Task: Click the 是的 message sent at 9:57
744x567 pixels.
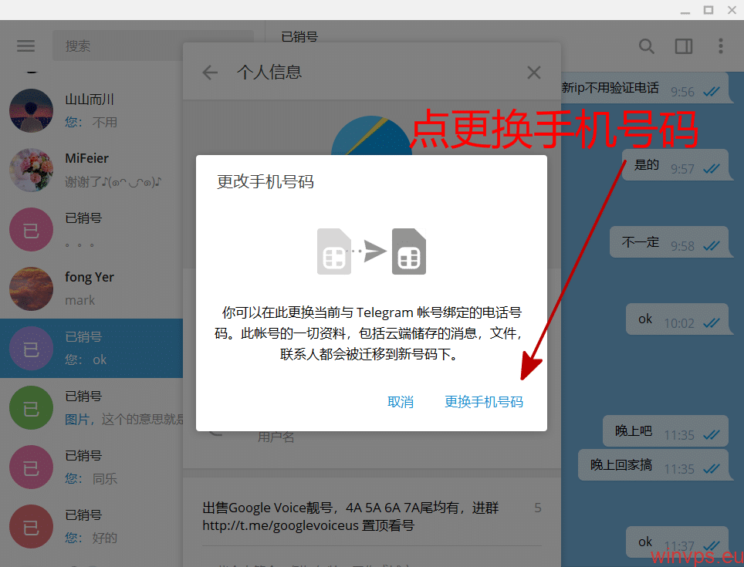Action: [675, 165]
